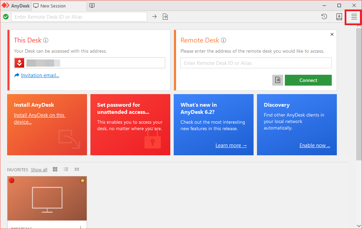Viewport: 362px width, 229px height.
Task: Click the Remote Desk address input field
Action: [256, 63]
